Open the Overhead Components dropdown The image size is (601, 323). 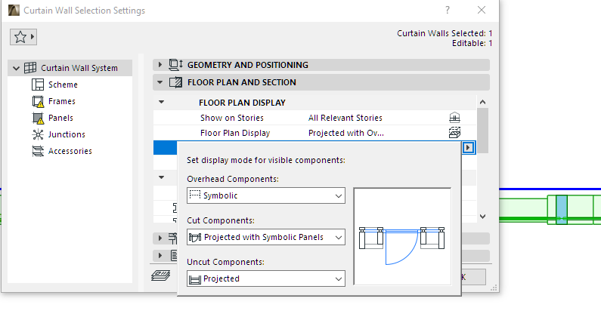coord(265,195)
